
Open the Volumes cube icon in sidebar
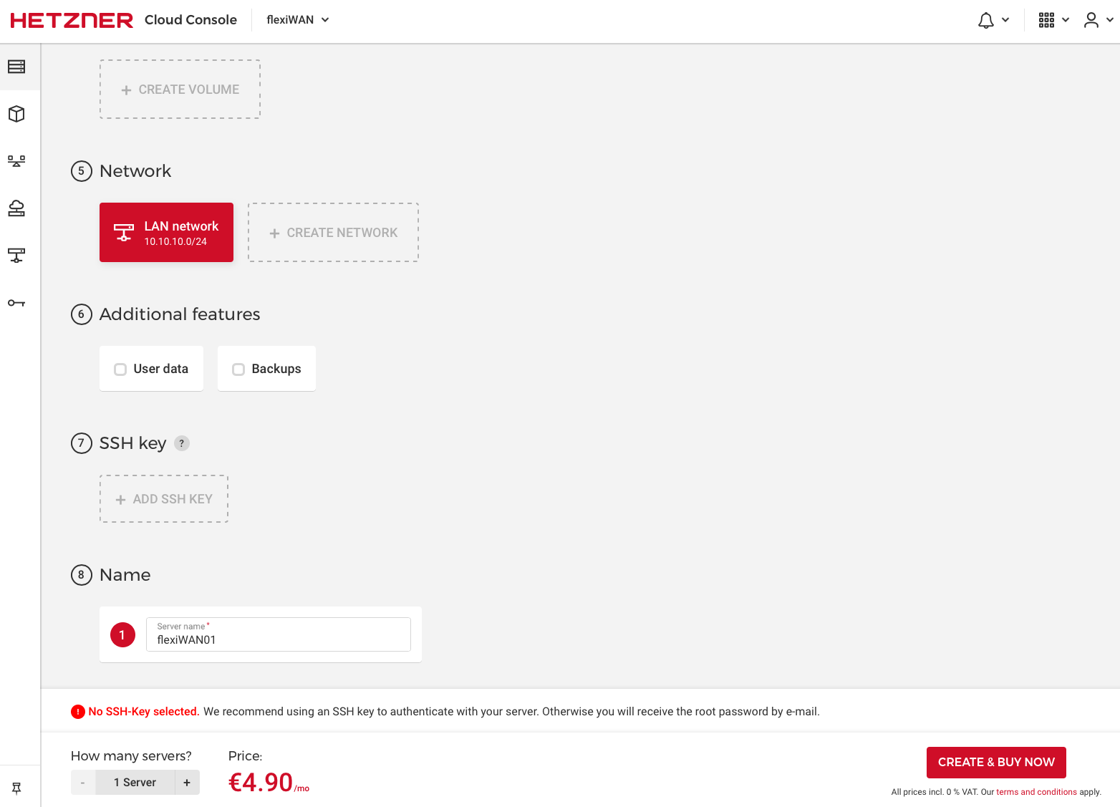(x=16, y=114)
